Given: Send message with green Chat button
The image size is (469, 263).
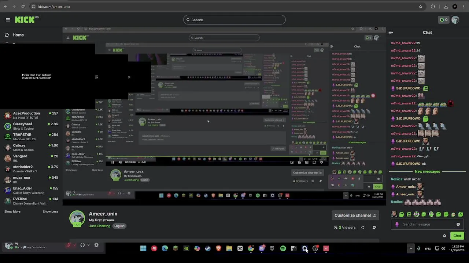Looking at the screenshot, I should tap(457, 236).
